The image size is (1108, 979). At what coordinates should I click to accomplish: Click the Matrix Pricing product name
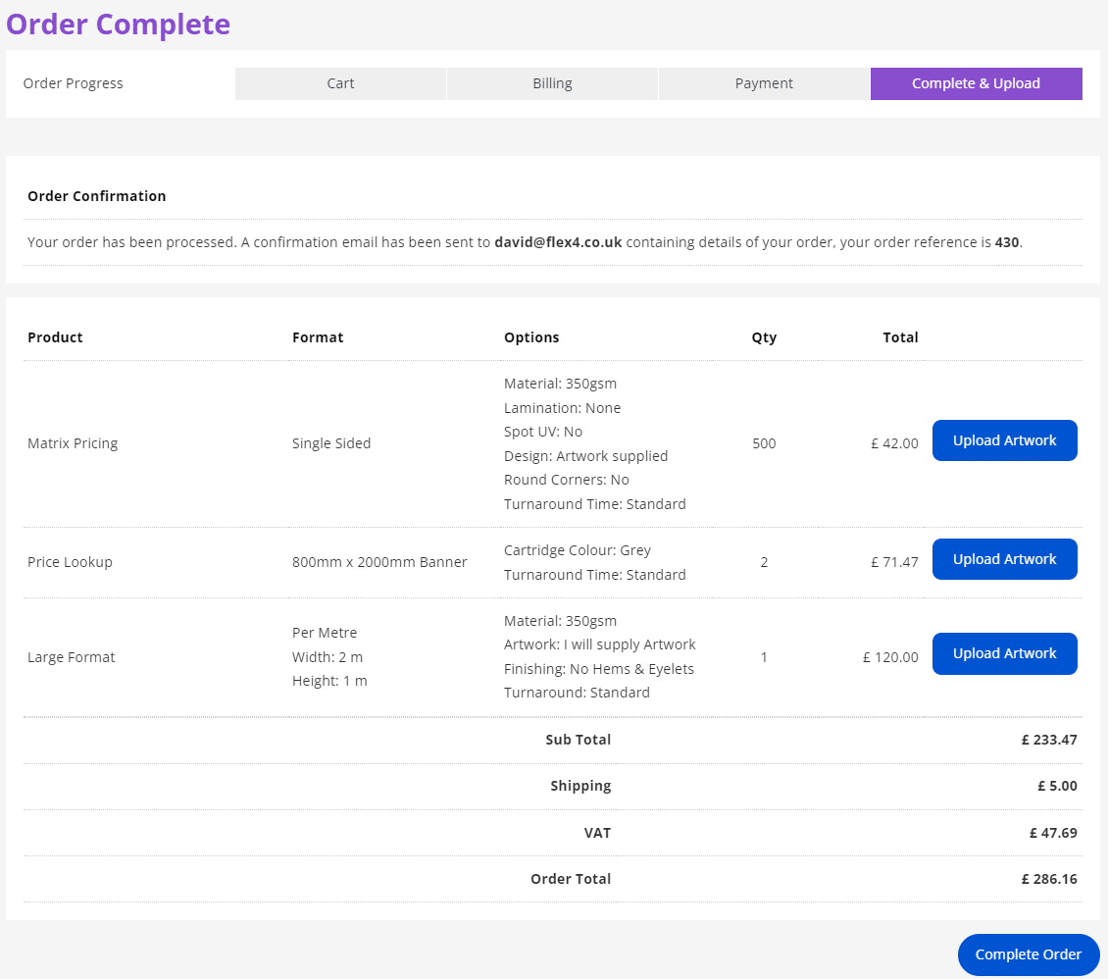coord(73,443)
